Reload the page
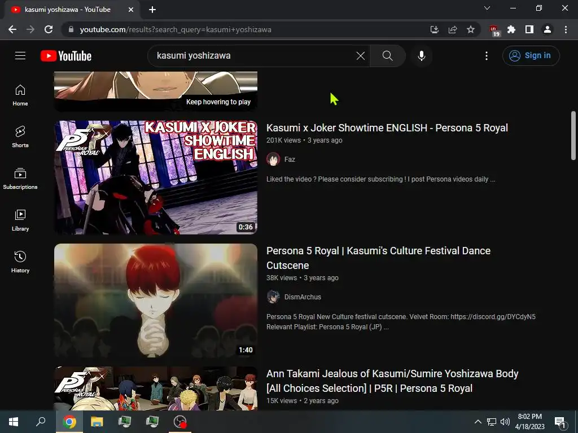Screen dimensions: 578x433 click(49, 29)
